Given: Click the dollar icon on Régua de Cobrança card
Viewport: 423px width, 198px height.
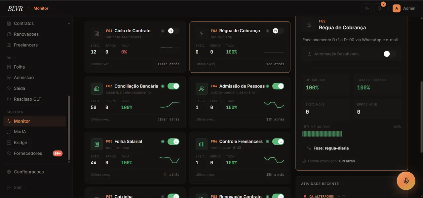Looking at the screenshot, I should click(x=202, y=33).
